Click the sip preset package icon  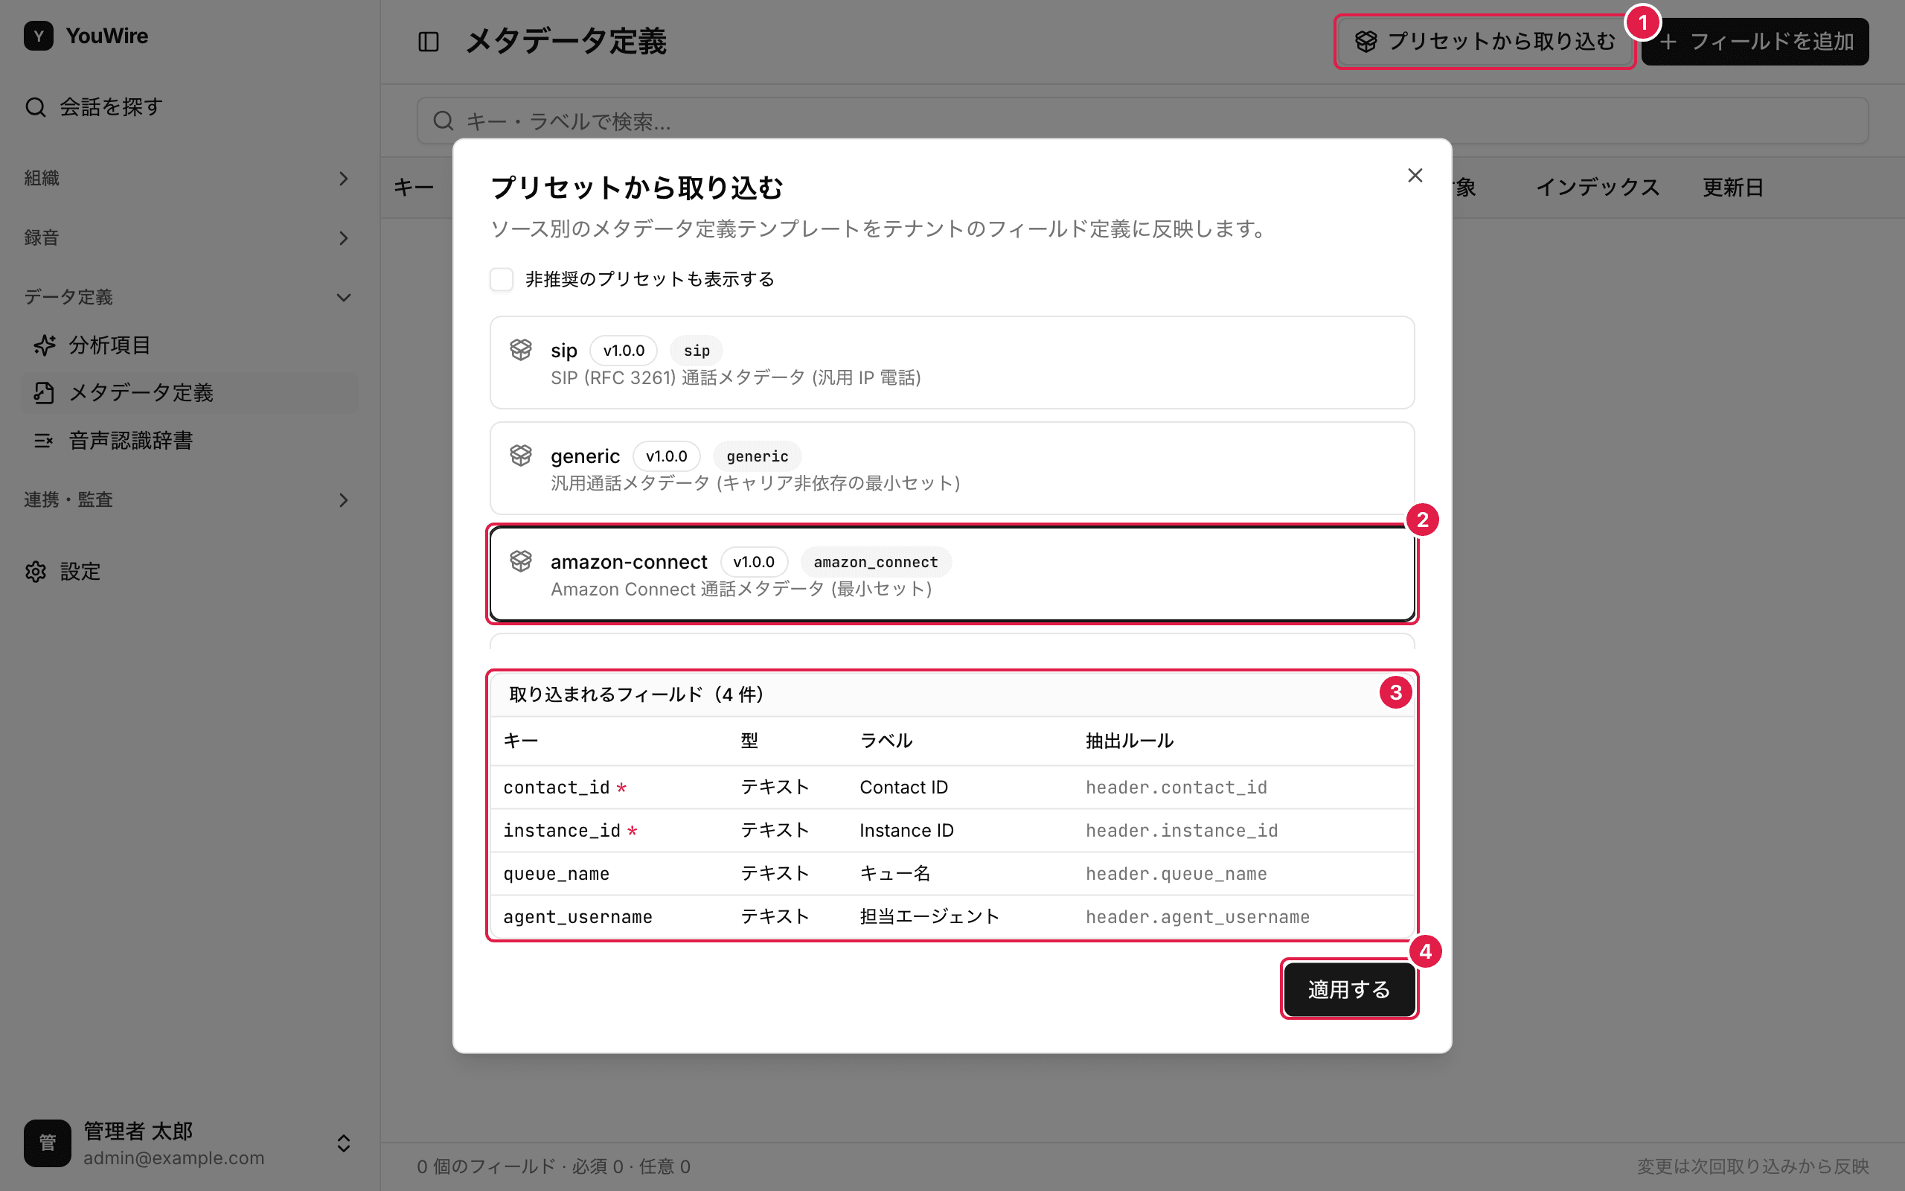(x=520, y=350)
